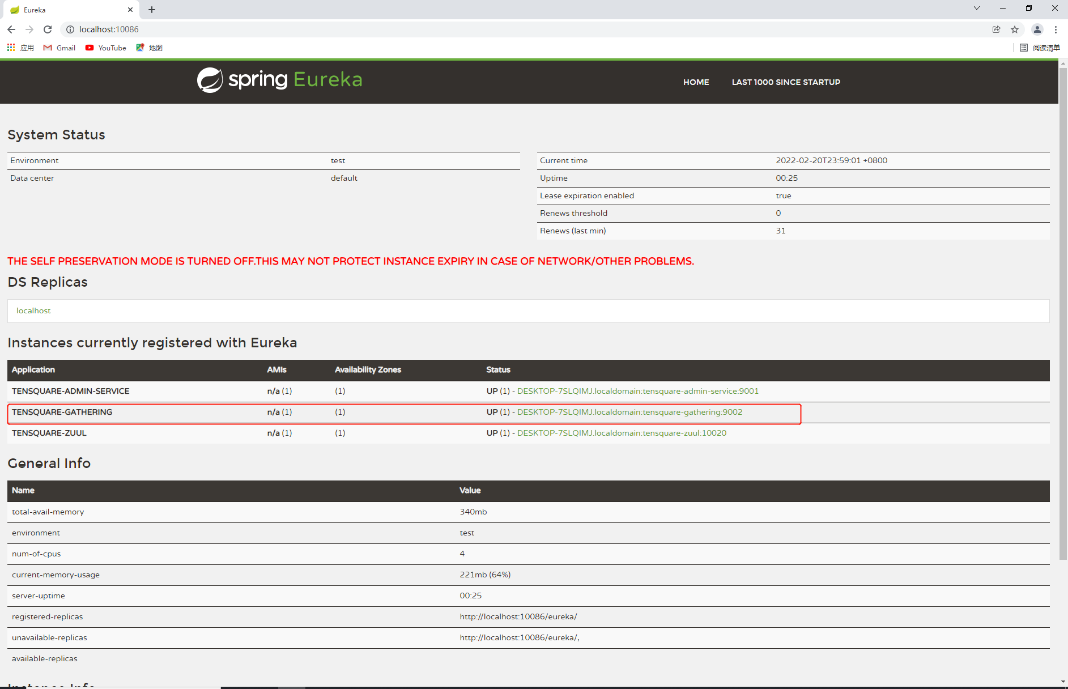Select num-of-cpus value 4
Viewport: 1068px width, 689px height.
point(462,554)
